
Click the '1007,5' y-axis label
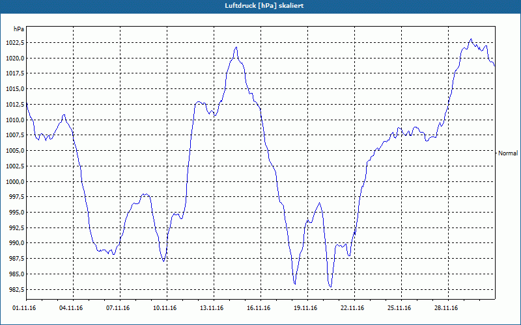[15, 135]
